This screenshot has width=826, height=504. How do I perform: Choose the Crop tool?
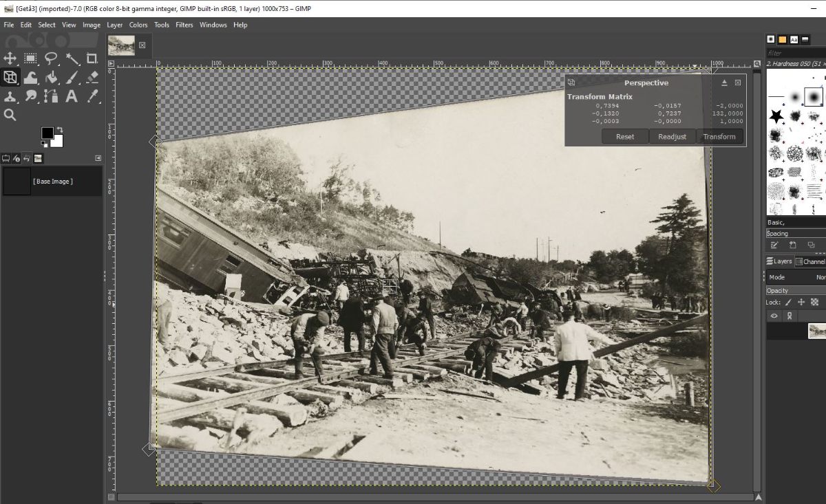[92, 58]
